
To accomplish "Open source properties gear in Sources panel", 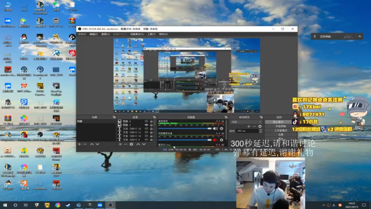I will point(132,144).
